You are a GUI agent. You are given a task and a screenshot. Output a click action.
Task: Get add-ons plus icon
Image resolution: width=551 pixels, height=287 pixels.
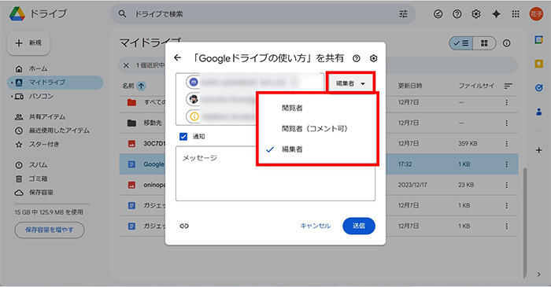click(538, 150)
